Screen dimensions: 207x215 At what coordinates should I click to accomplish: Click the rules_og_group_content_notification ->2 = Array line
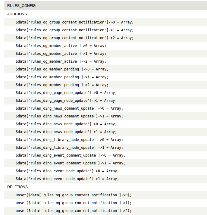pos(75,38)
